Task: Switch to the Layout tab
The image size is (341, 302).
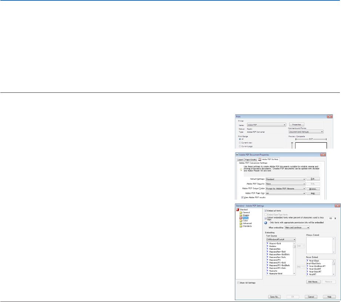Action: pyautogui.click(x=240, y=160)
